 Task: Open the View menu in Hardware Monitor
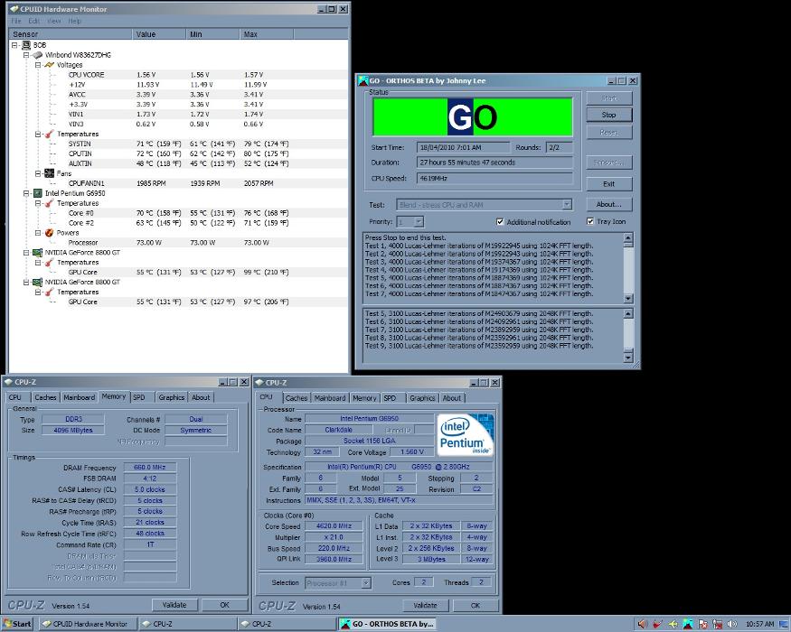coord(54,21)
